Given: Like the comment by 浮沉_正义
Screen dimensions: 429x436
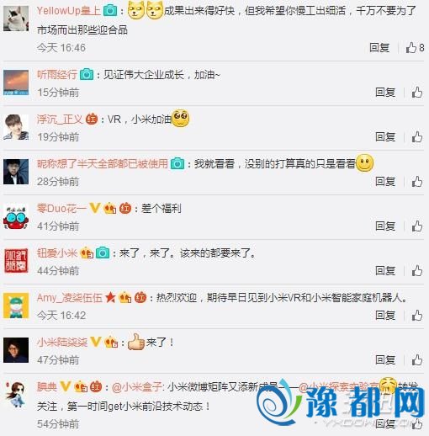Looking at the screenshot, I should click(x=417, y=137).
